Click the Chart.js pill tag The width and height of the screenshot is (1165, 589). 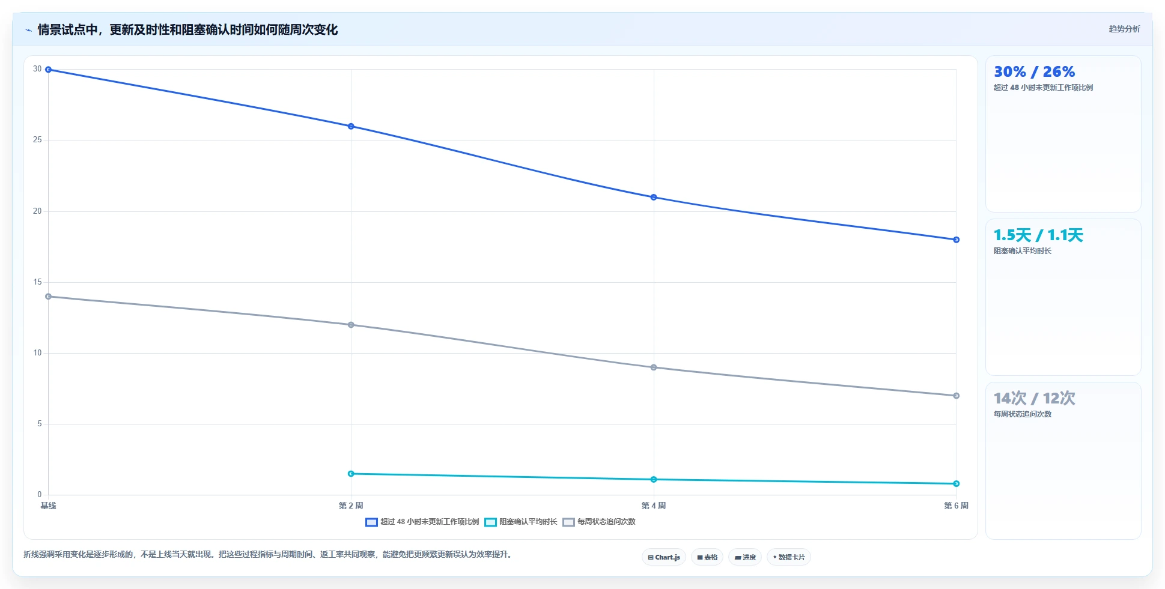coord(664,557)
